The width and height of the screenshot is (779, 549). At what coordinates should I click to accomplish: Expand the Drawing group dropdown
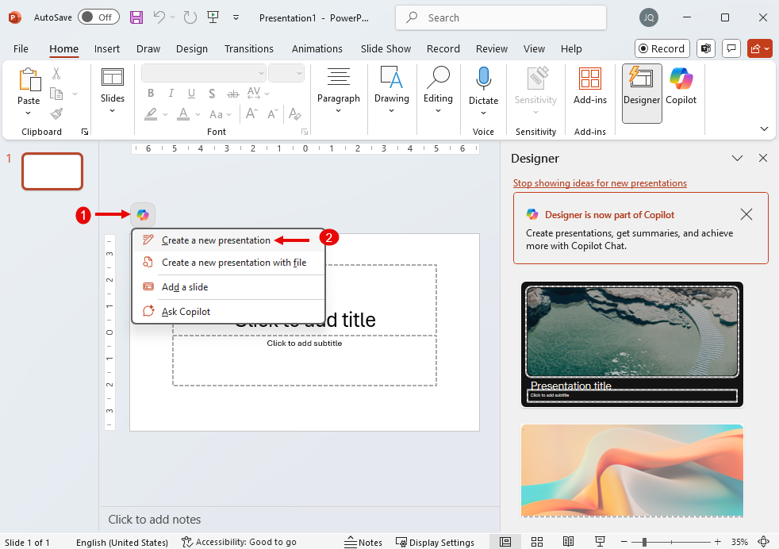click(392, 110)
